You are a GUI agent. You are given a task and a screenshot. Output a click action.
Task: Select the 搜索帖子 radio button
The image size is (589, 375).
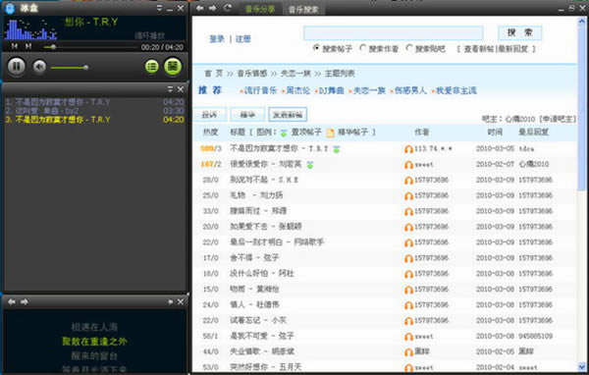[316, 48]
